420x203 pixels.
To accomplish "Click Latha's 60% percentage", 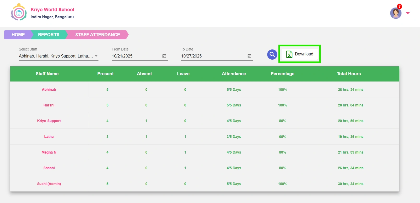I will 282,137.
